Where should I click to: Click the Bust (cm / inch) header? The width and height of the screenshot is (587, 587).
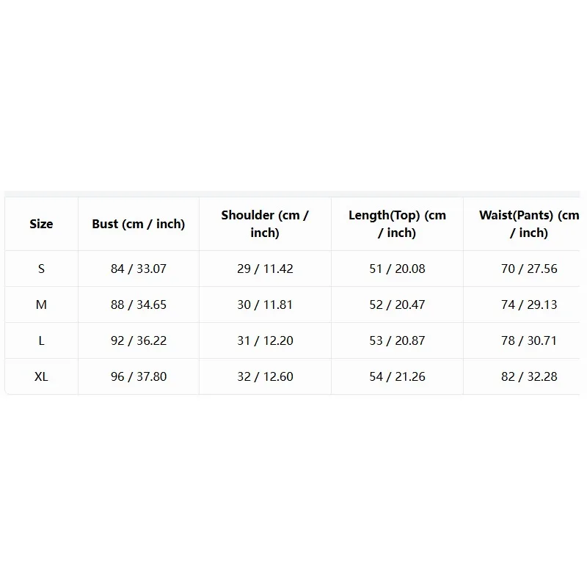point(139,224)
